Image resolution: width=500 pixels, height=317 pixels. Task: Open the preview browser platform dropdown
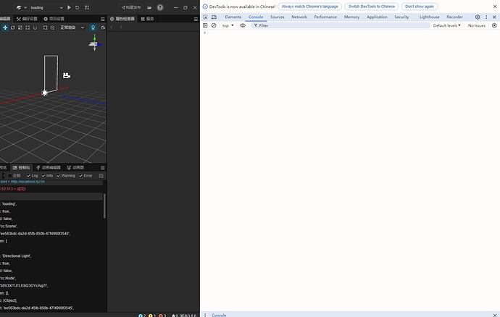[x=21, y=7]
